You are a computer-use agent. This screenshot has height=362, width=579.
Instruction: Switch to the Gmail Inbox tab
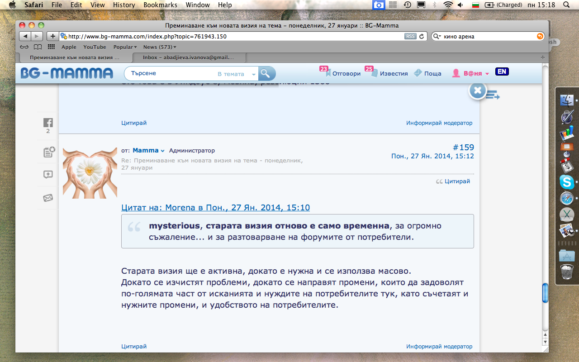(x=188, y=57)
